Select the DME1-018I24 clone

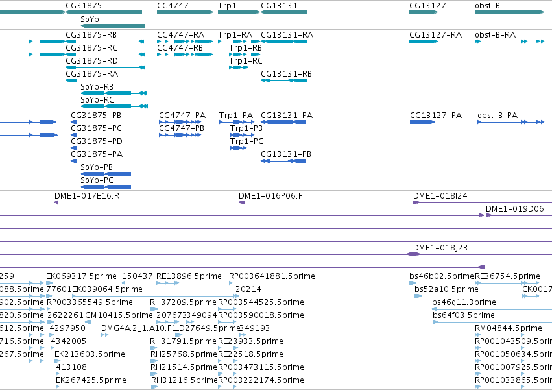483,202
